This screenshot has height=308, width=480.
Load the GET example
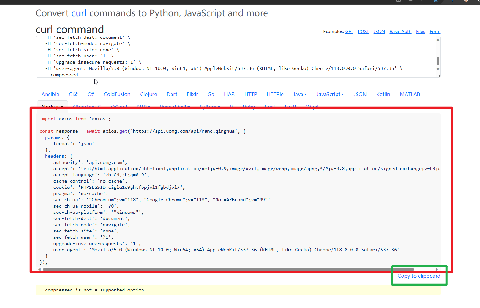pyautogui.click(x=349, y=32)
